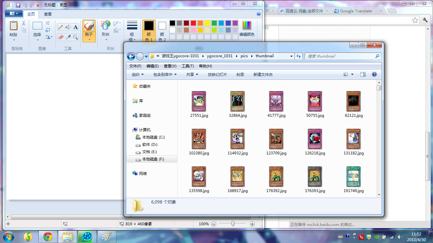This screenshot has height=243, width=433.
Task: Select the Pencil tool in Paint
Action: [60, 27]
